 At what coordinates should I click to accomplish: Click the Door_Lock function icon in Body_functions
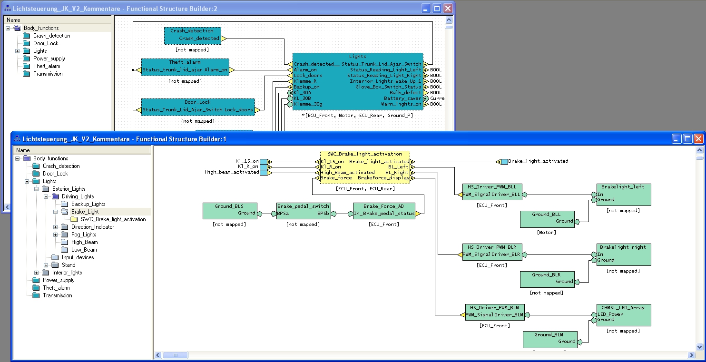tap(26, 43)
